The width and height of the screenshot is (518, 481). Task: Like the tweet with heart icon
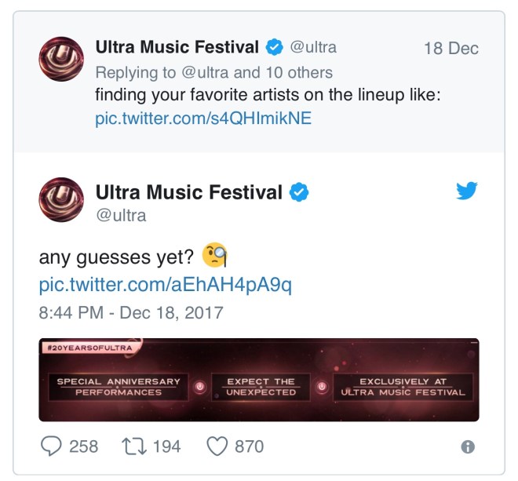217,446
